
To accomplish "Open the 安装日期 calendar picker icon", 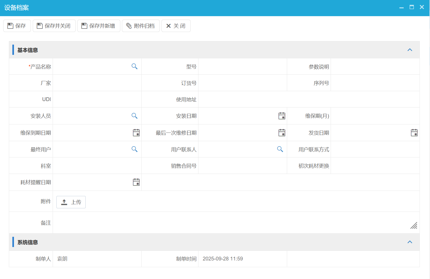I will [282, 116].
